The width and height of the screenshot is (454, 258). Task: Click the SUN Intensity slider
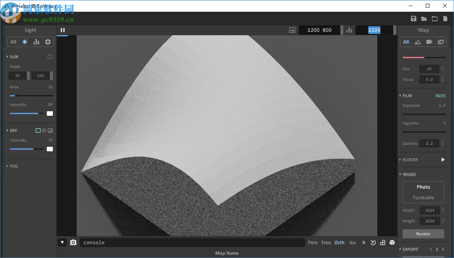coord(26,113)
